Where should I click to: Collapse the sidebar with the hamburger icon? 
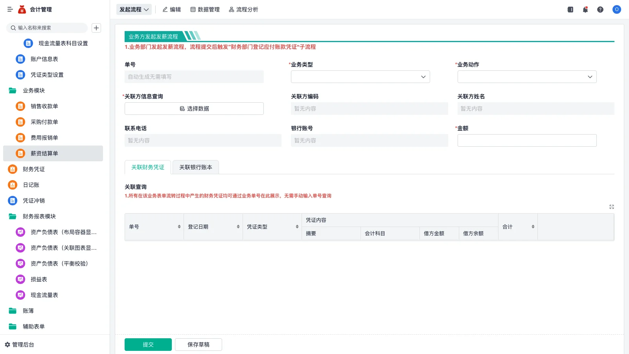(x=10, y=9)
